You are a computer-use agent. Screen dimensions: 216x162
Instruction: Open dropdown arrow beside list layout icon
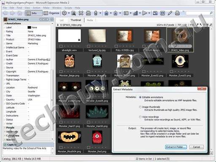[x=130, y=13]
